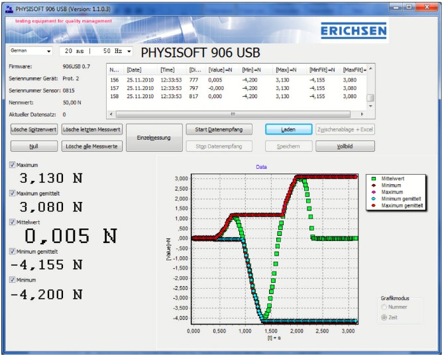Select data row number 158
The height and width of the screenshot is (355, 442).
[x=237, y=96]
